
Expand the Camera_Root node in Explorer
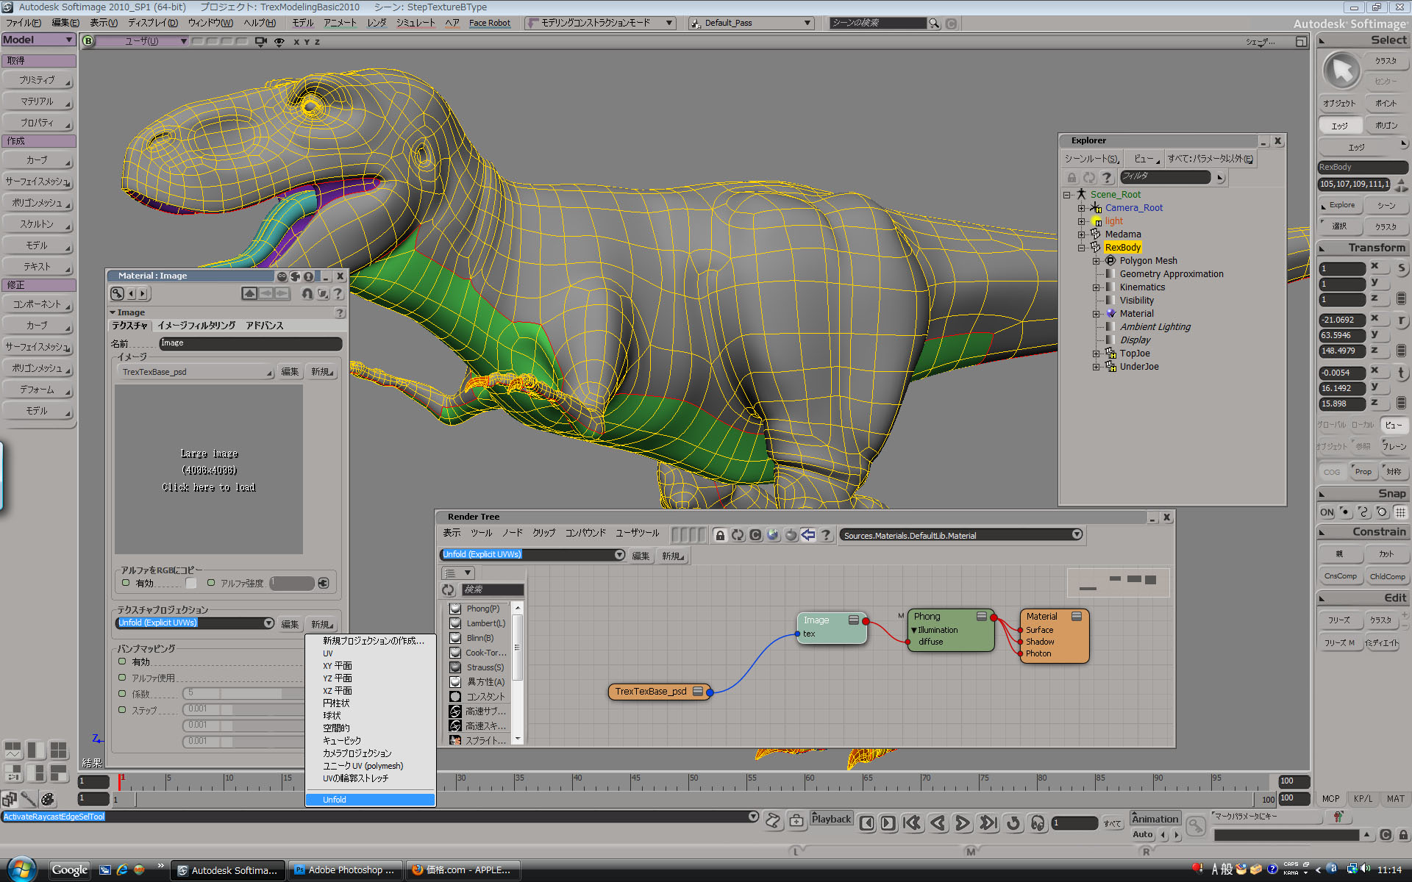[1082, 207]
